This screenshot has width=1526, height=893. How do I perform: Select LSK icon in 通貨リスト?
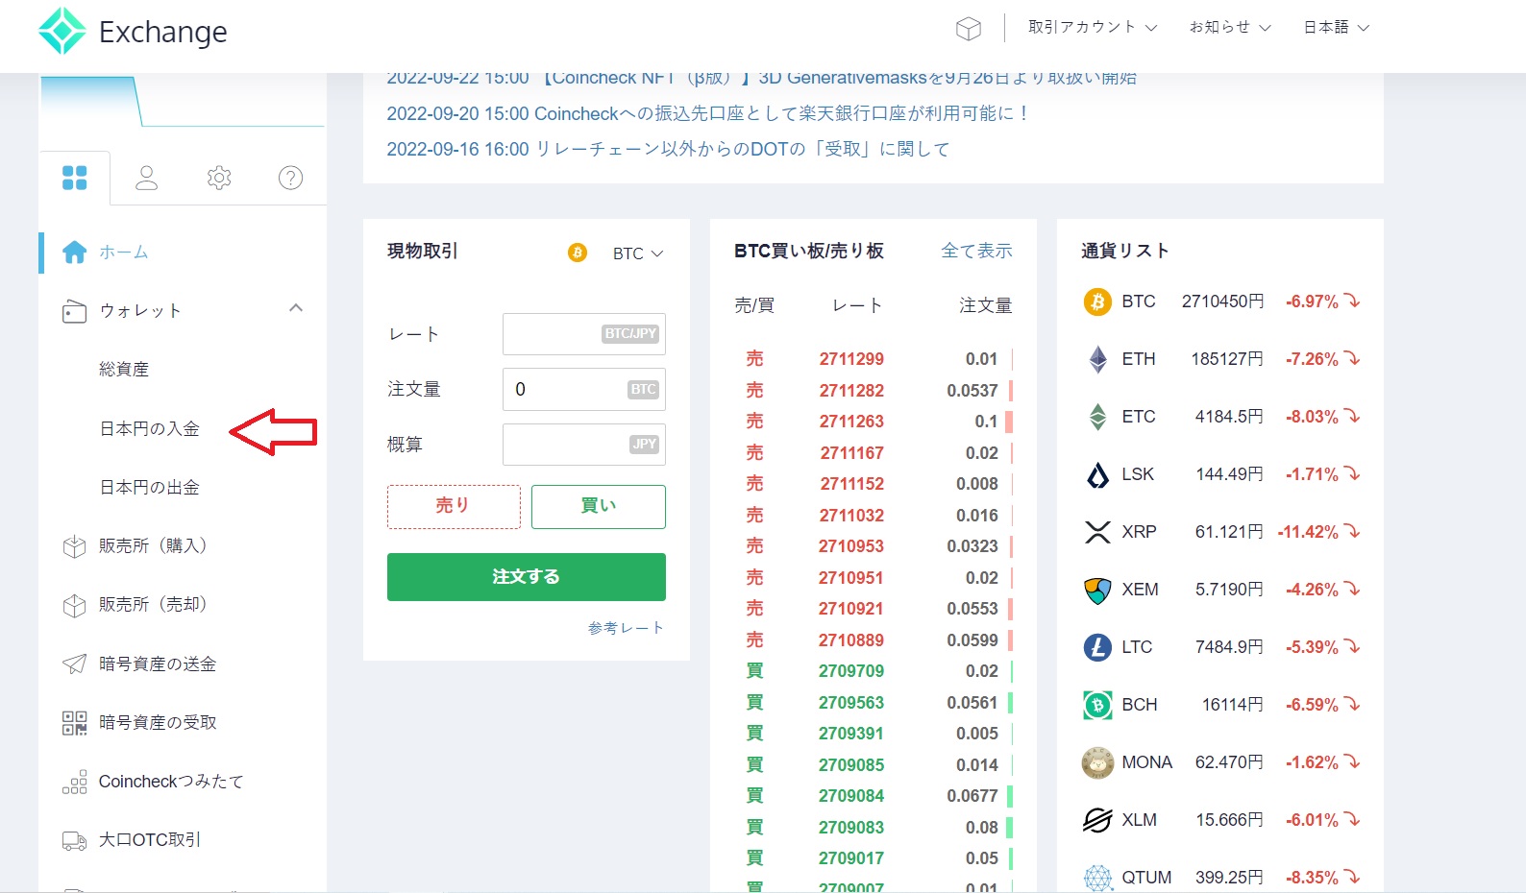pos(1097,474)
